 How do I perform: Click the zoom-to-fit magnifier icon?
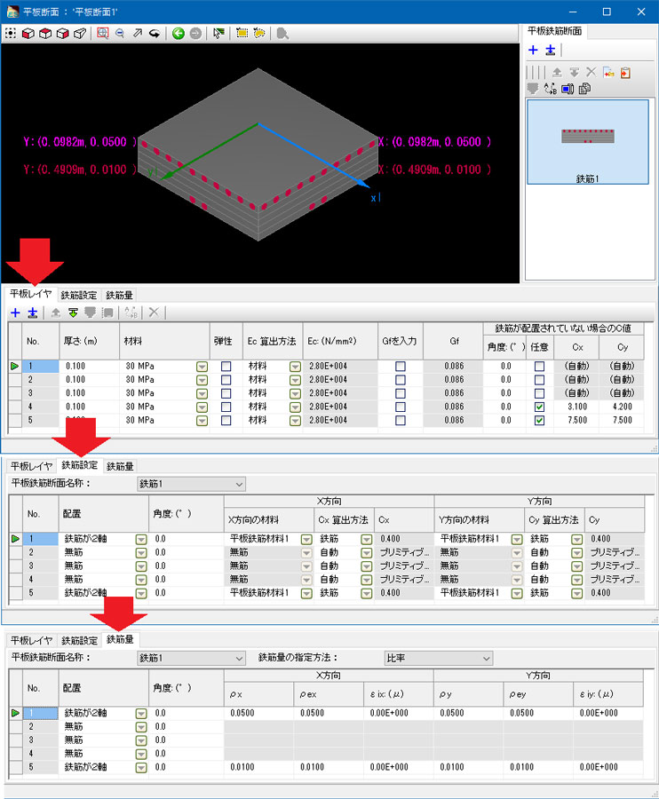102,34
